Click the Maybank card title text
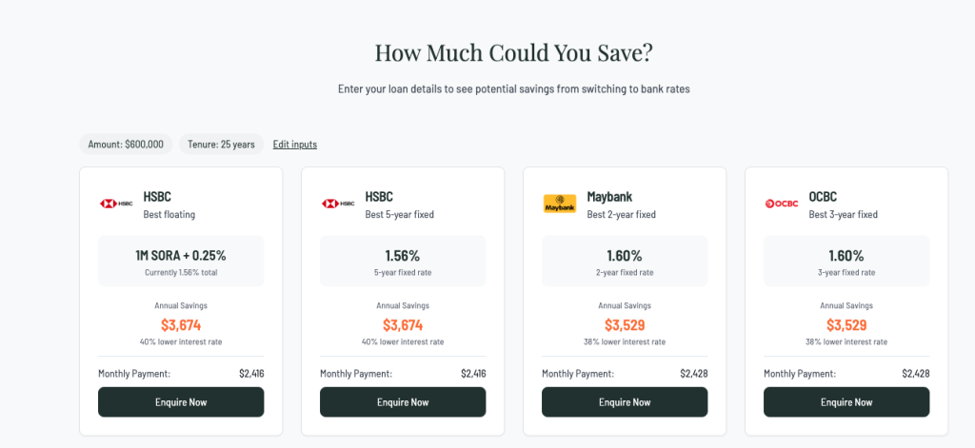 (x=609, y=197)
